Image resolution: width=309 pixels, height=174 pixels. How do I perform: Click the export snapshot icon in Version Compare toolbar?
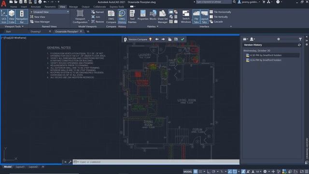[x=176, y=39]
